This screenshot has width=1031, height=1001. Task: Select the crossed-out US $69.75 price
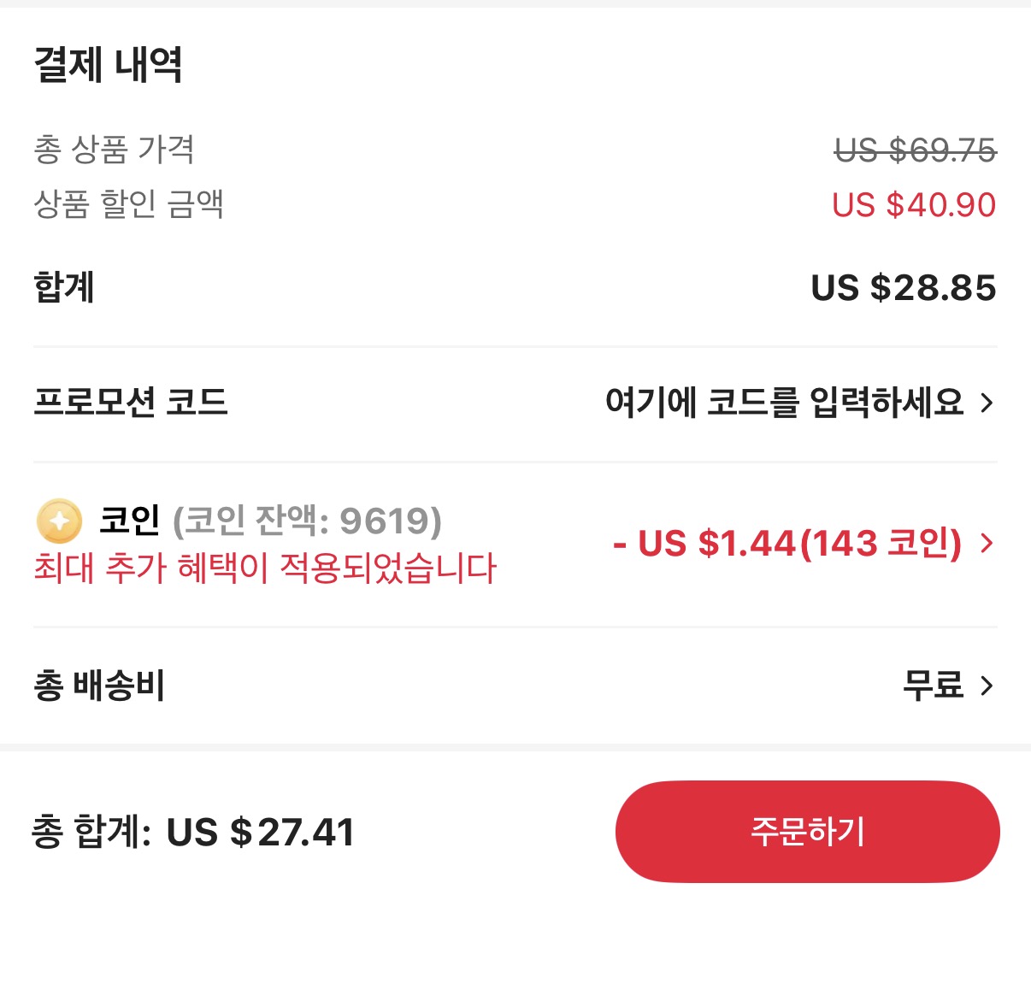click(x=915, y=150)
